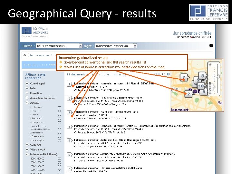Click result number badge 6
This screenshot has width=232, height=174.
click(69, 155)
